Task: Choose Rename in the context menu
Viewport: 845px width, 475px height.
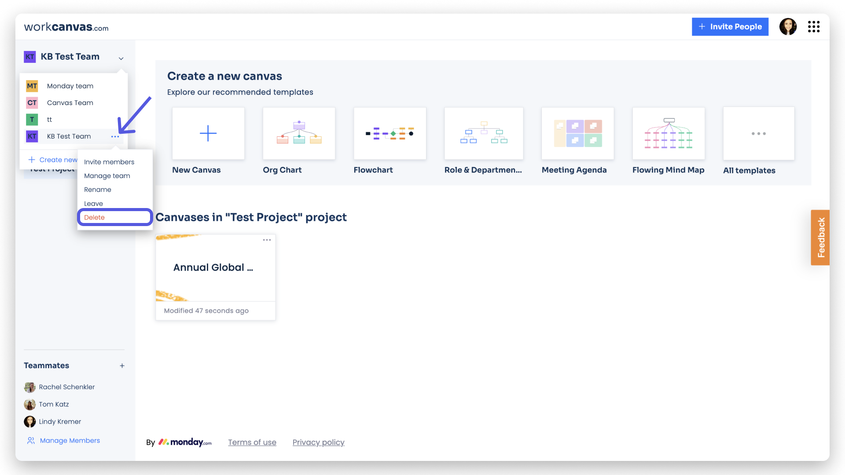Action: pyautogui.click(x=98, y=190)
